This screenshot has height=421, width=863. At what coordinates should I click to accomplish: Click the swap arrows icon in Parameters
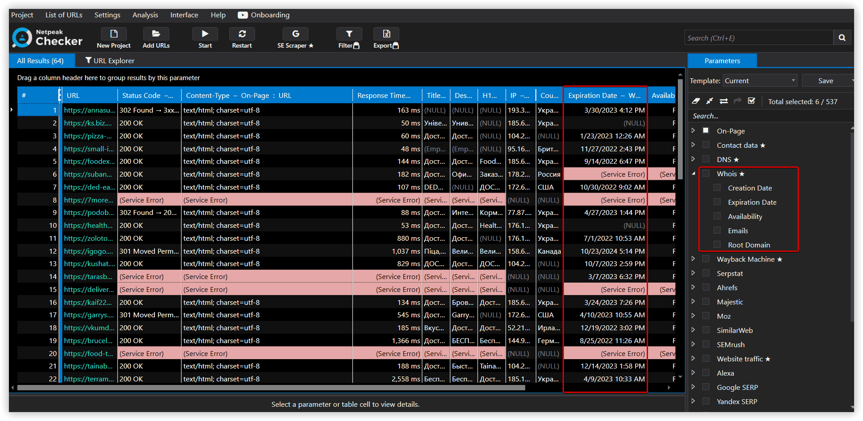tap(724, 101)
